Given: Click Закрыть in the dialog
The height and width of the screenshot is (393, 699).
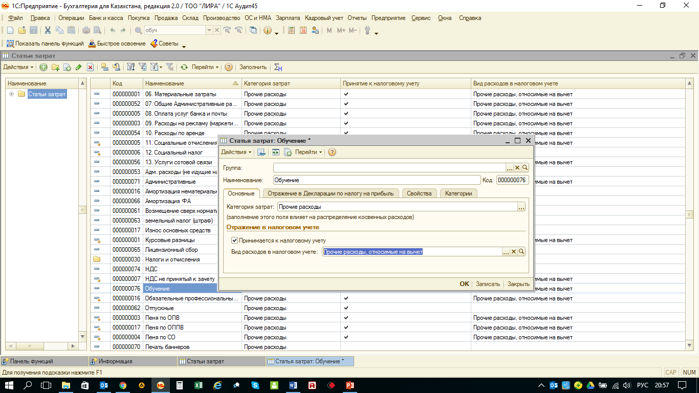Looking at the screenshot, I should (518, 284).
